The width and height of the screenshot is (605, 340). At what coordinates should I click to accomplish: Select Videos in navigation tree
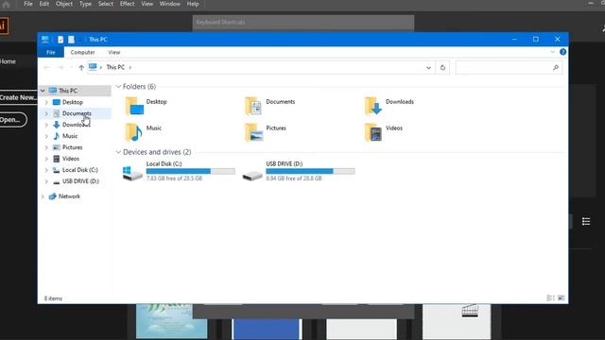(71, 159)
